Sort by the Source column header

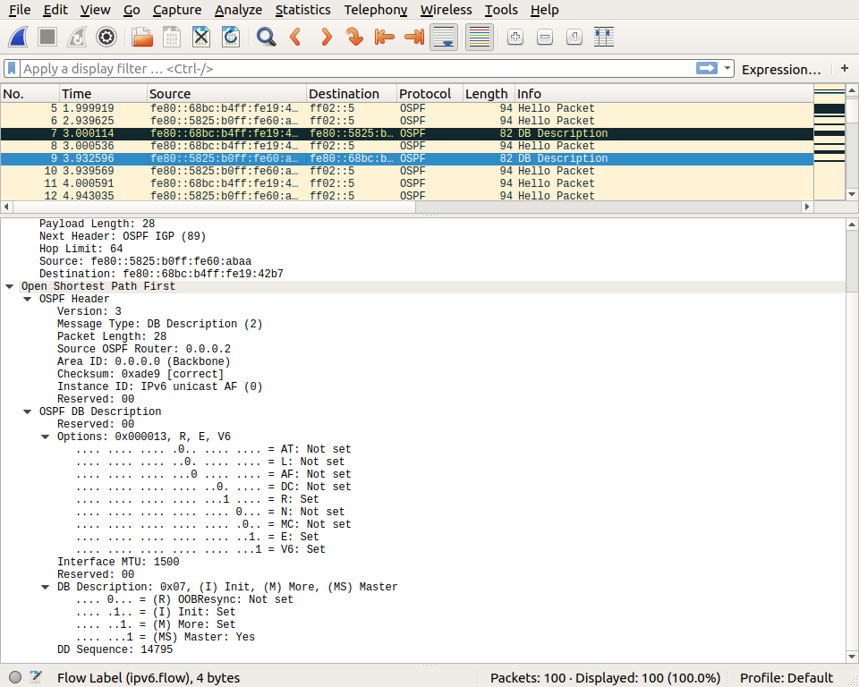click(226, 94)
